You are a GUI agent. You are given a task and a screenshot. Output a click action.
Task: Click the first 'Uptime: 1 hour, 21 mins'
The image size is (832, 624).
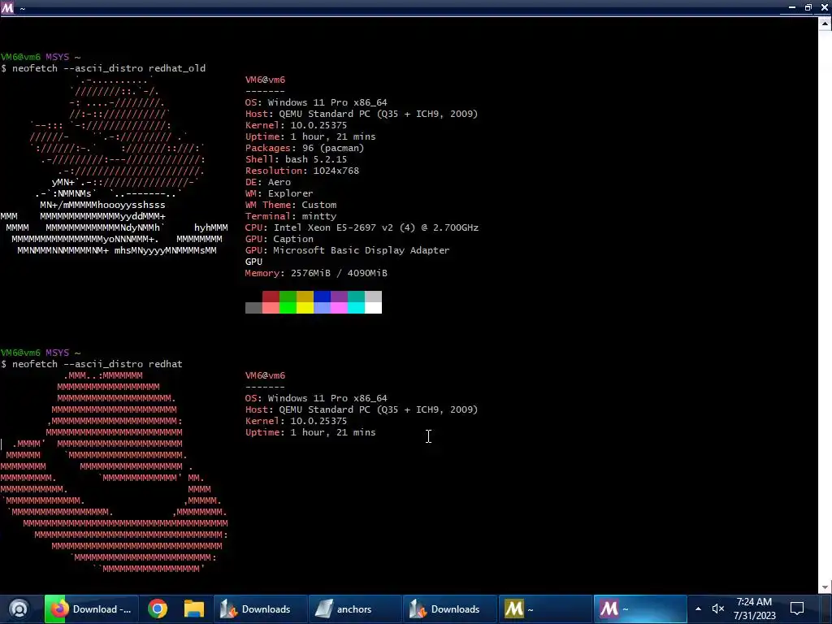[310, 136]
